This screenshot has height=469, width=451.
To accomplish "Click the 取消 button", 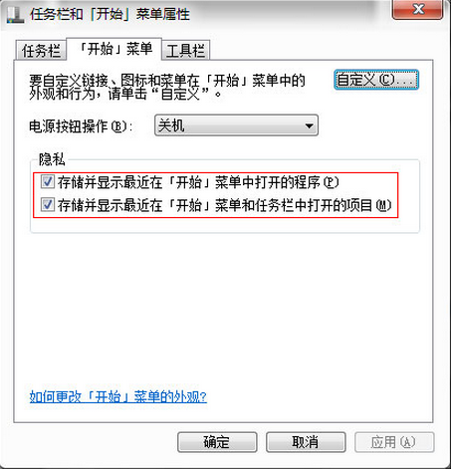I will click(306, 442).
